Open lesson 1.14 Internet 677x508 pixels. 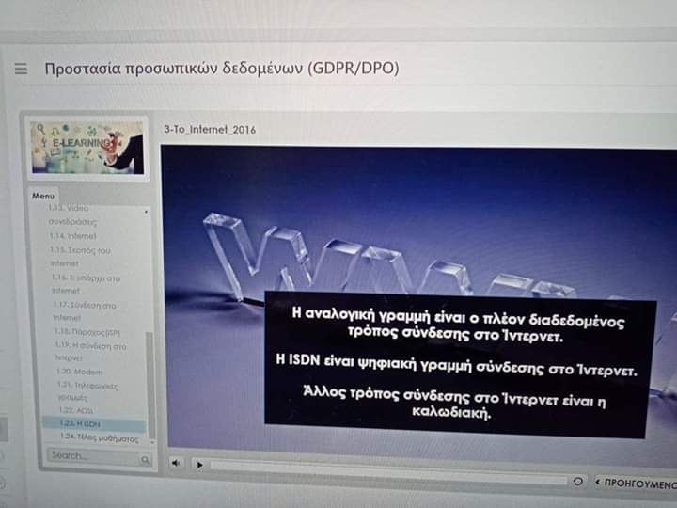coord(72,236)
